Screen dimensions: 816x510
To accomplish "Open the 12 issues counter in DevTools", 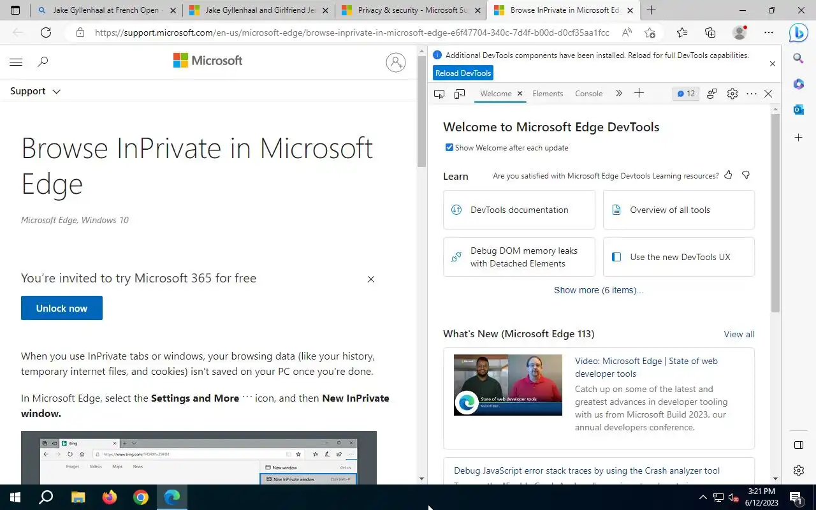I will tap(686, 94).
